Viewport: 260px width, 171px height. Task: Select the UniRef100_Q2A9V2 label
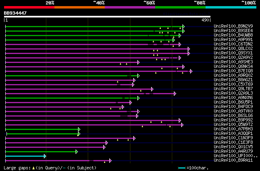click(x=233, y=57)
